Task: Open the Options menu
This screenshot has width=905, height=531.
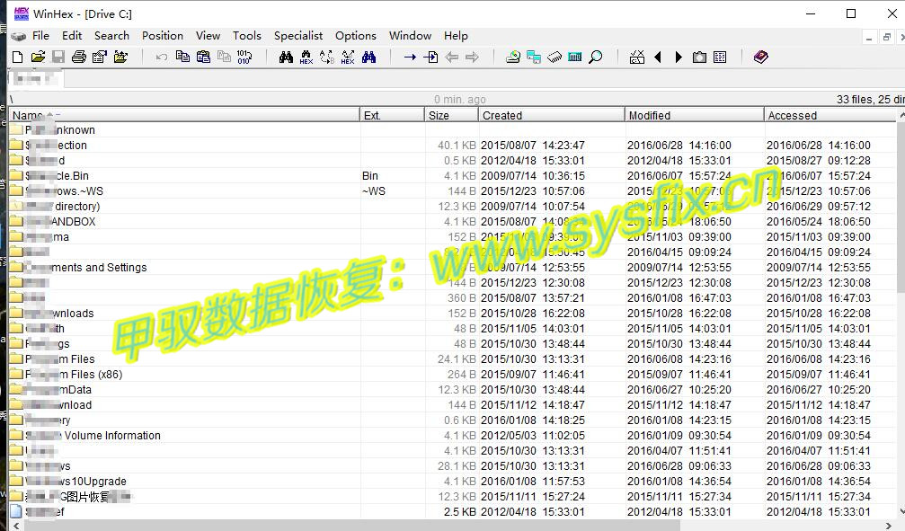Action: (x=356, y=36)
